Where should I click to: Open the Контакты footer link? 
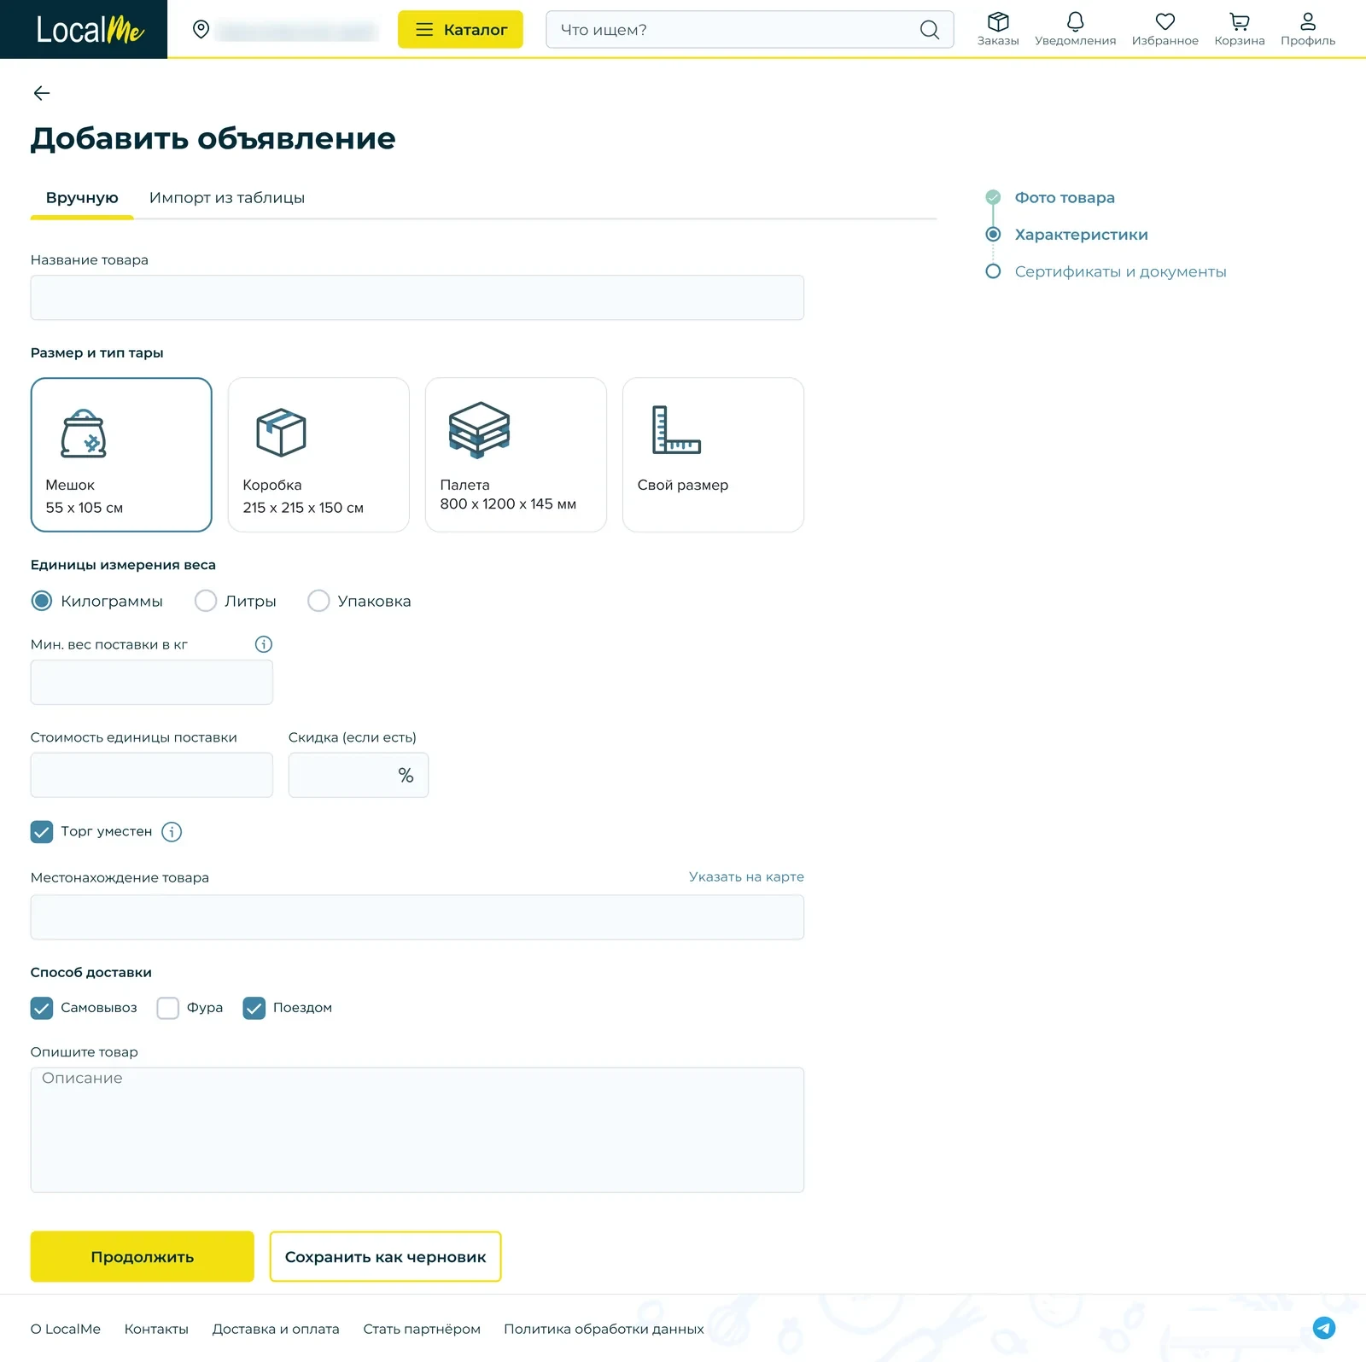point(156,1329)
